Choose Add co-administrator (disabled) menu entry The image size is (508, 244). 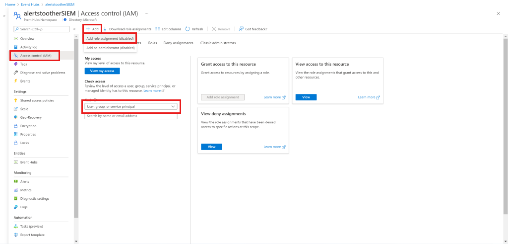[x=111, y=48]
